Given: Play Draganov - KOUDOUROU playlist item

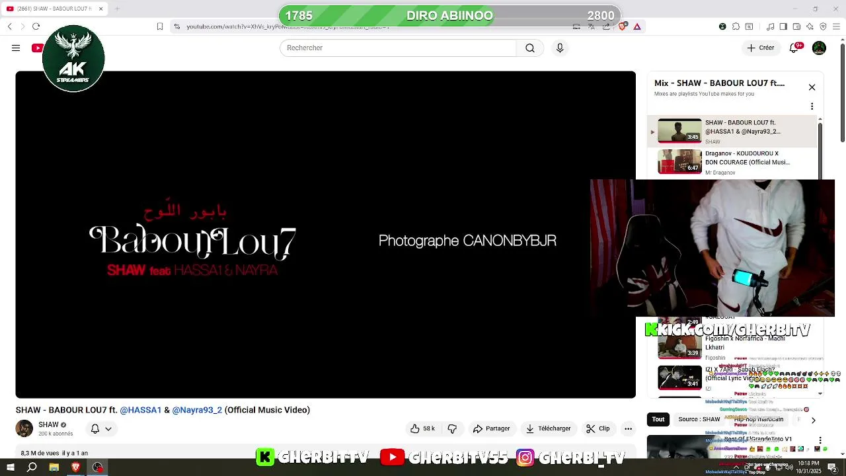Looking at the screenshot, I should [x=733, y=162].
